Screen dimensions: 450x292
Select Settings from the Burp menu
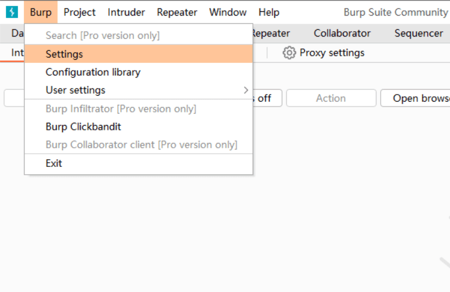65,54
